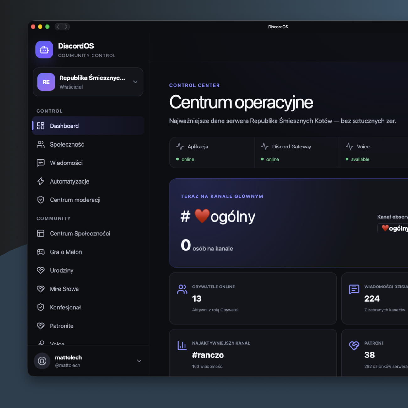This screenshot has width=408, height=408.
Task: Go back with the left arrow
Action: (58, 27)
